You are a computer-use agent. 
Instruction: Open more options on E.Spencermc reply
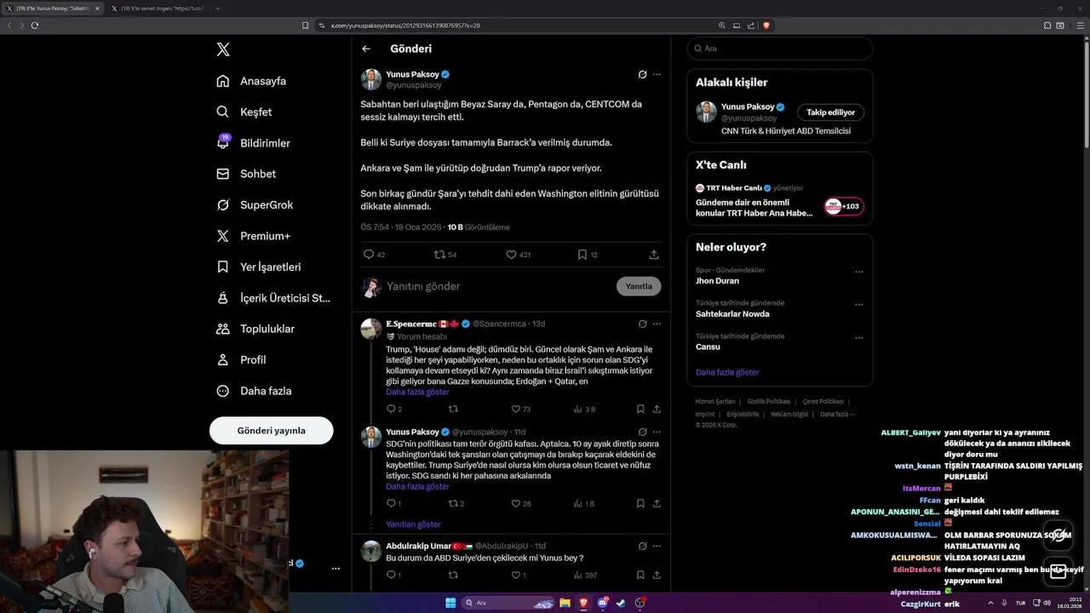click(x=657, y=324)
